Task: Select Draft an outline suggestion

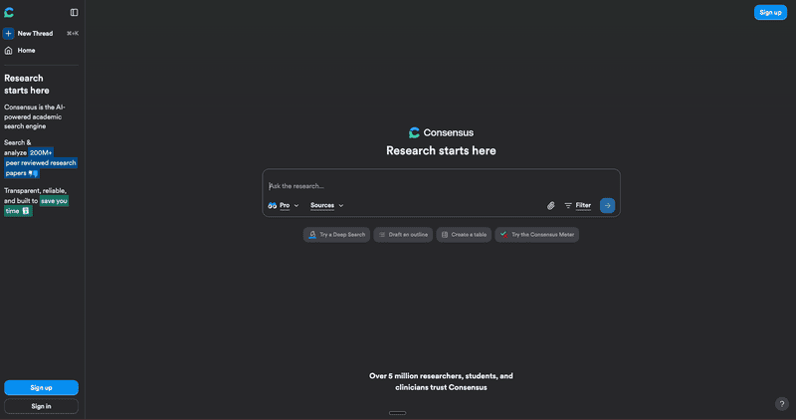Action: pos(403,235)
